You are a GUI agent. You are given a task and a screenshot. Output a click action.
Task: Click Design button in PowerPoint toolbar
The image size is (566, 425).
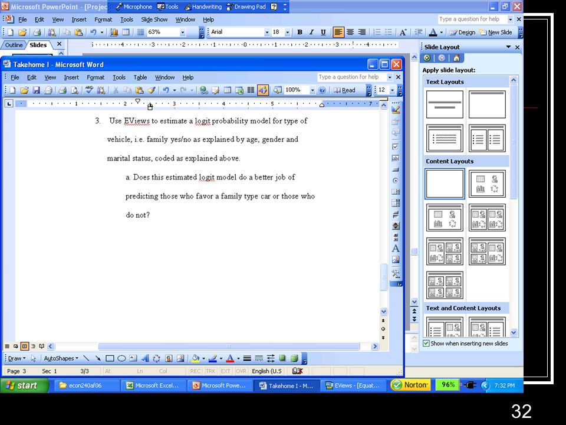pyautogui.click(x=462, y=32)
